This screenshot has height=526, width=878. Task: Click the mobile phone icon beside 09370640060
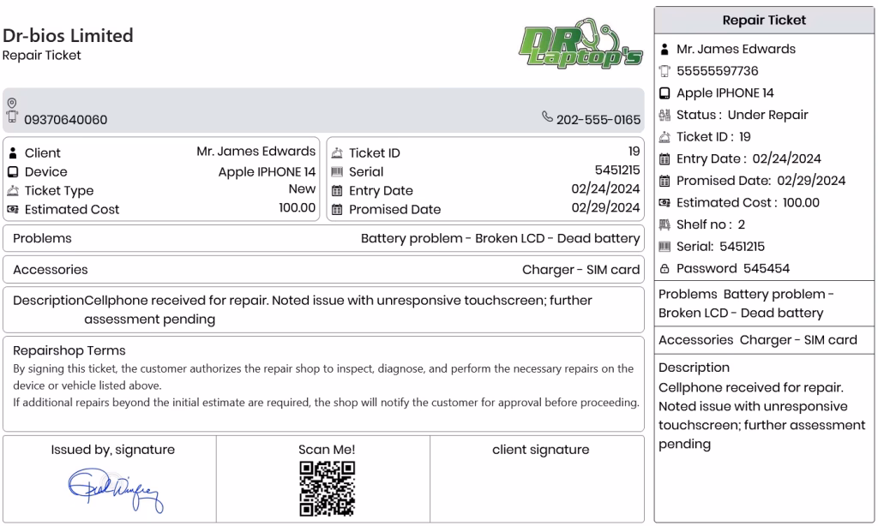tap(12, 117)
